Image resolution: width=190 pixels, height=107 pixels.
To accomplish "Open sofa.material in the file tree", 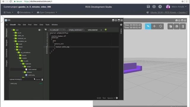I will [32, 69].
